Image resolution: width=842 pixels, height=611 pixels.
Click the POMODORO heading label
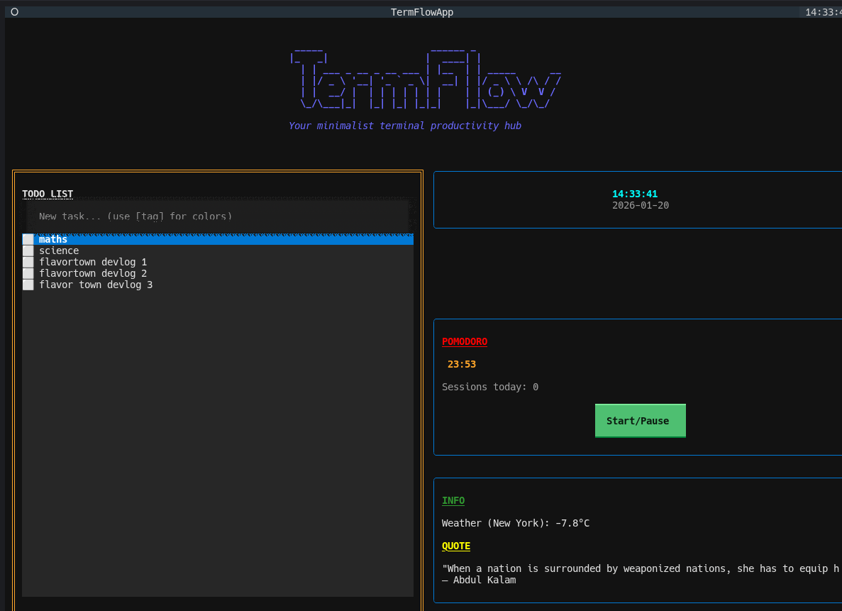coord(465,341)
